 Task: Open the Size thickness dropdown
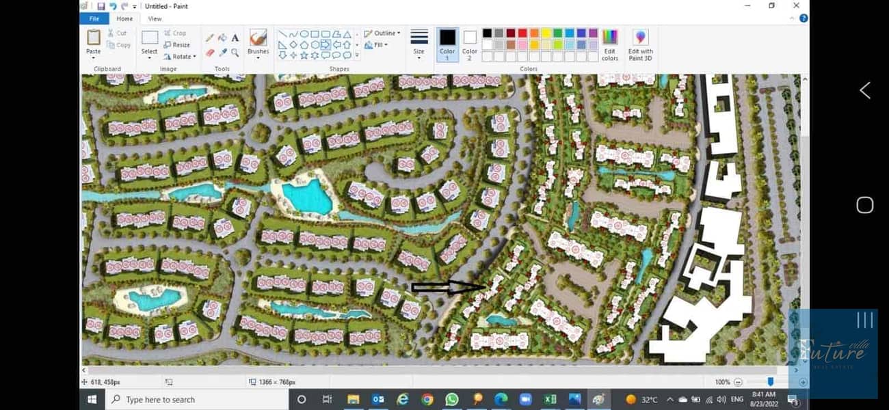point(419,44)
